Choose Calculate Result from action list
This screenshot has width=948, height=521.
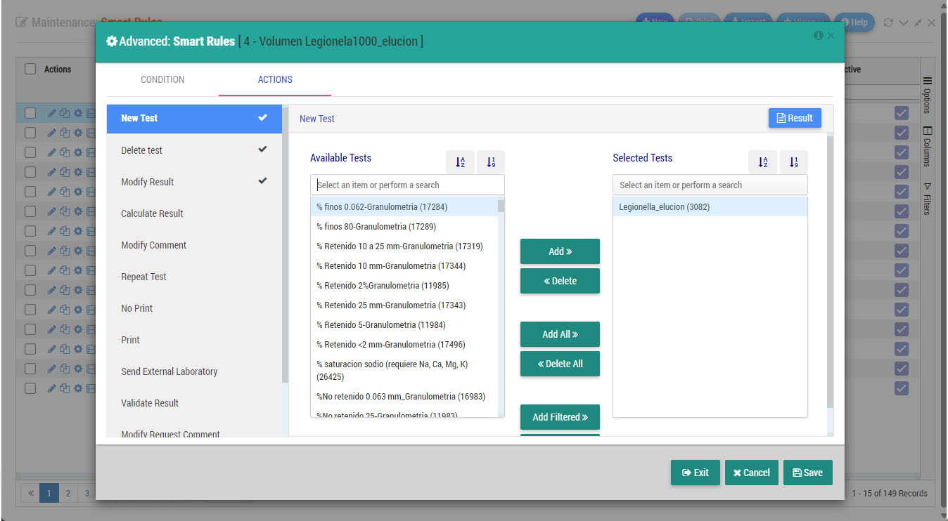point(194,213)
